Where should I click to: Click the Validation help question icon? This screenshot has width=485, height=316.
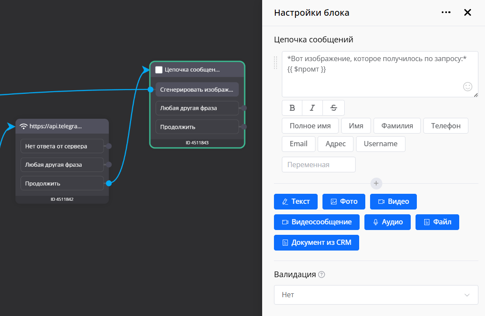pyautogui.click(x=322, y=275)
